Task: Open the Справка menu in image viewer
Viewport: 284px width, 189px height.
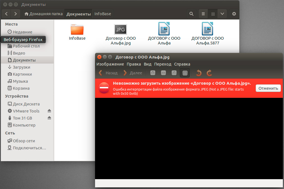Action: (182, 64)
